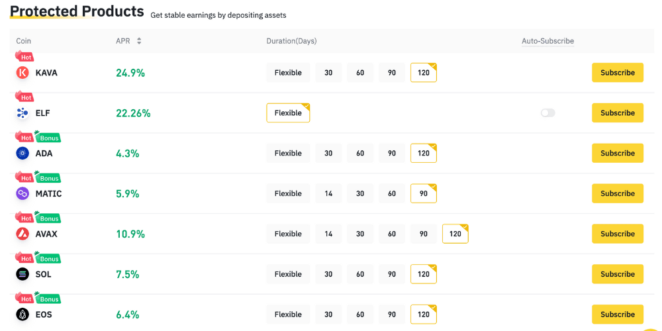Click the ADA coin icon
662x331 pixels.
pos(23,154)
